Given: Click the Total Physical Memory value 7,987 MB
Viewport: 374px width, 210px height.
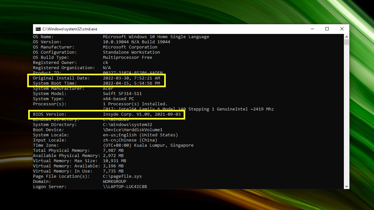Looking at the screenshot, I should (113, 151).
